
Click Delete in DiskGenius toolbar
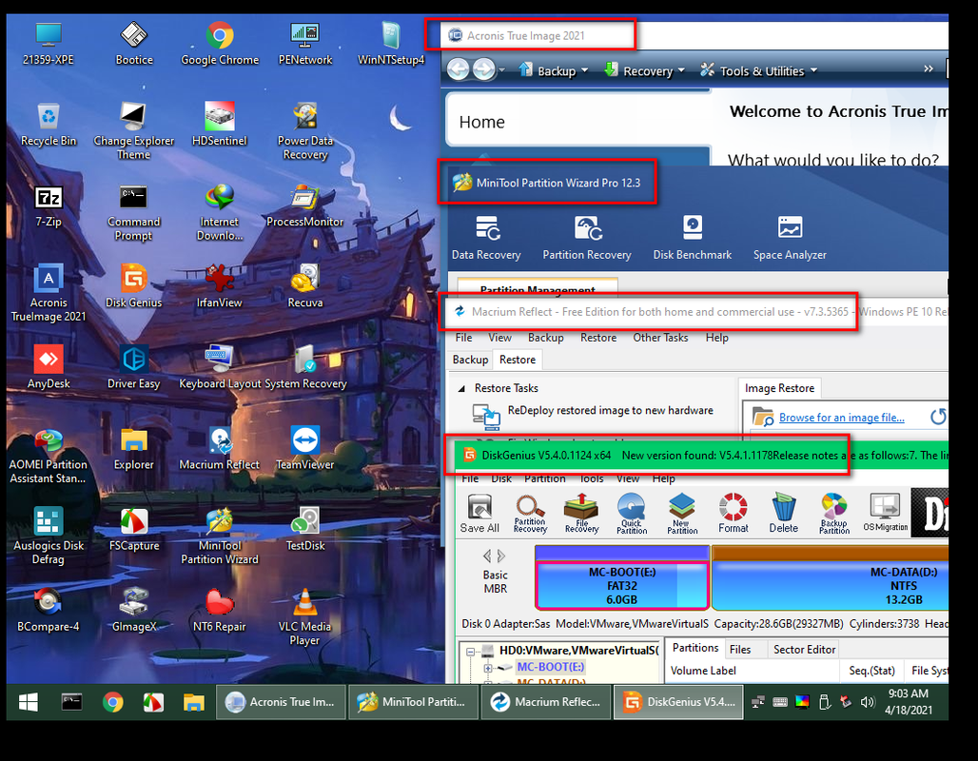coord(783,514)
